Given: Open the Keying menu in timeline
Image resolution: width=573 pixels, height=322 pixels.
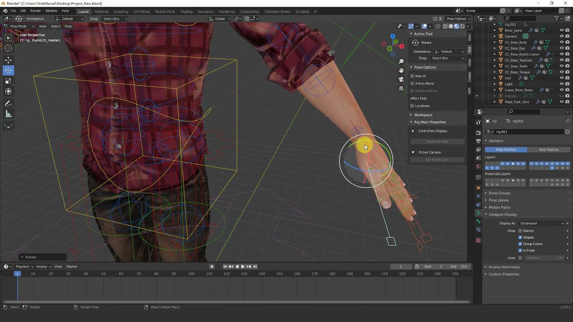Looking at the screenshot, I should (x=43, y=267).
